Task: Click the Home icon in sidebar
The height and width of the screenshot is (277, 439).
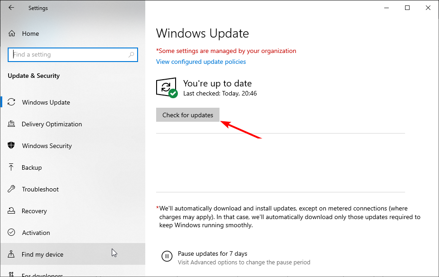Action: pyautogui.click(x=12, y=33)
